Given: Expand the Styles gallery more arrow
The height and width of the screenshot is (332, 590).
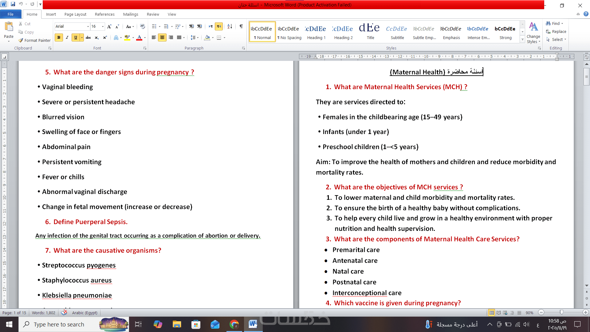Looking at the screenshot, I should (522, 39).
